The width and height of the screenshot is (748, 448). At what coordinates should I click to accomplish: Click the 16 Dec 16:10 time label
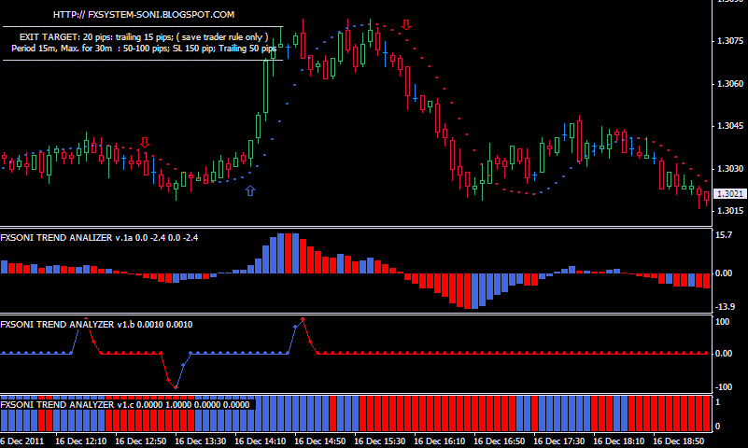pos(439,441)
